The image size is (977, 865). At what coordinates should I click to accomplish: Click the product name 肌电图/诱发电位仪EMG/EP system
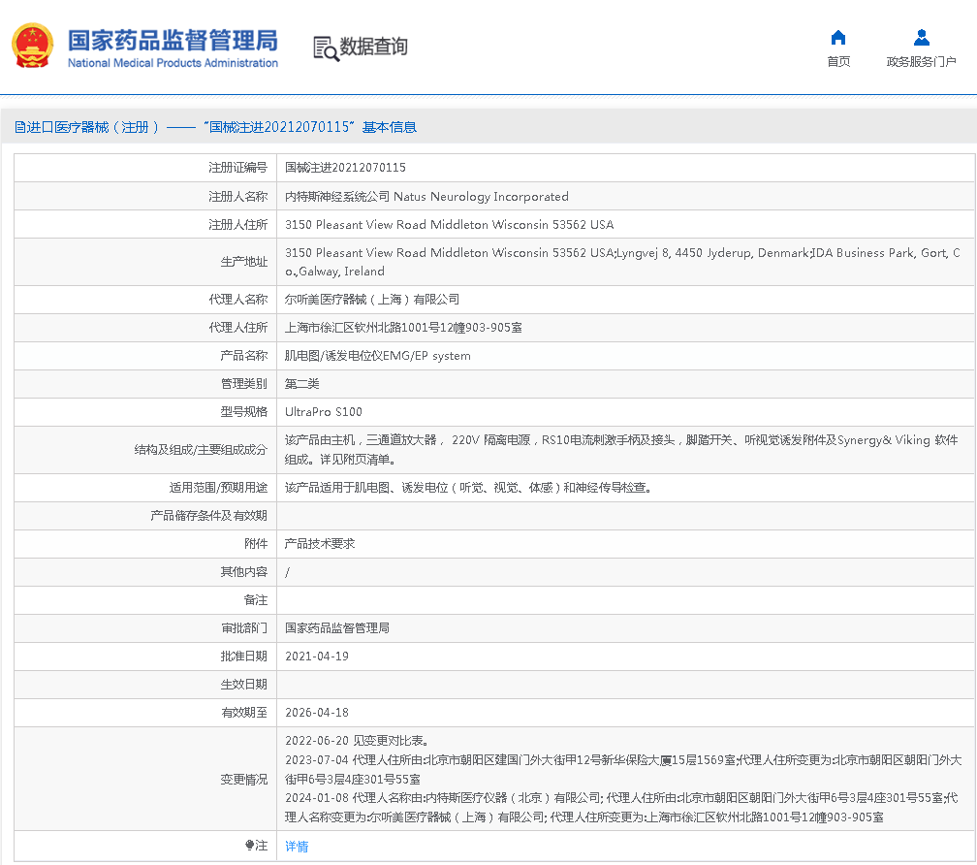[377, 356]
